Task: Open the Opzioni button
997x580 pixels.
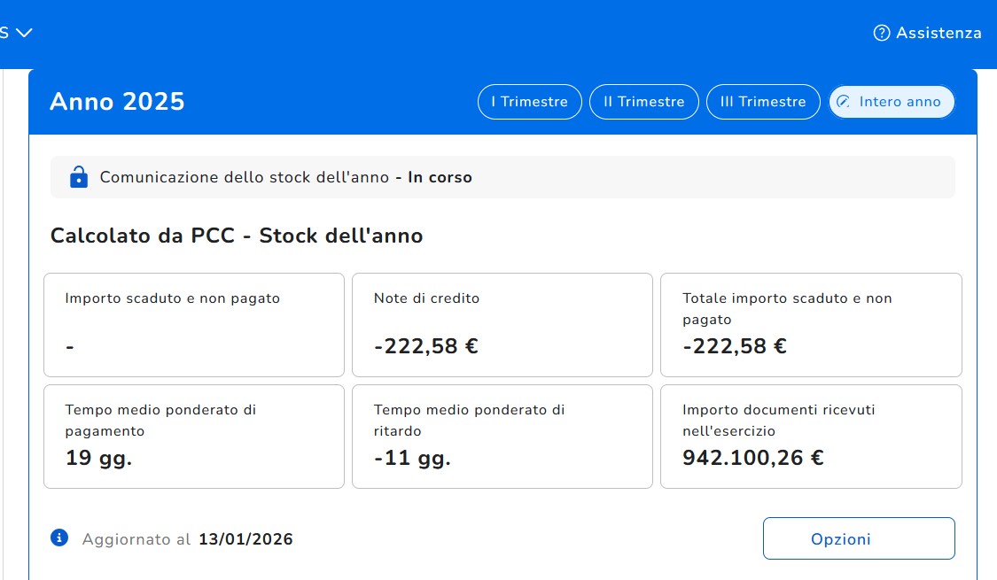Action: (x=858, y=538)
